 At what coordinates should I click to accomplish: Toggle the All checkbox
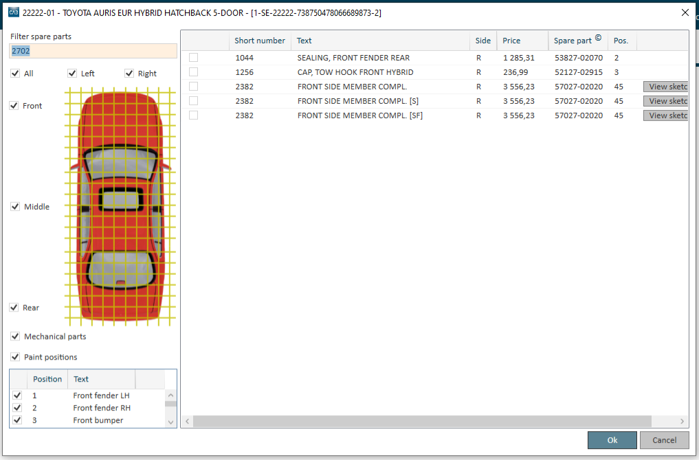tap(15, 73)
